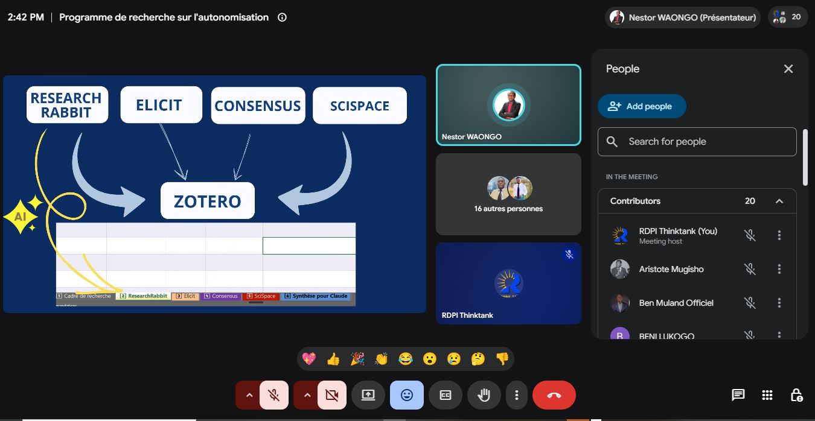Send clapping hands reaction

tap(382, 359)
